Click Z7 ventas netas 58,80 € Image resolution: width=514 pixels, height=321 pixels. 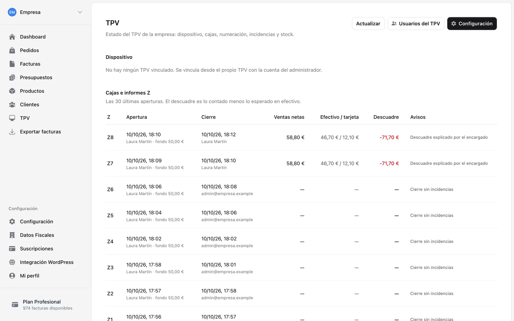click(x=295, y=163)
